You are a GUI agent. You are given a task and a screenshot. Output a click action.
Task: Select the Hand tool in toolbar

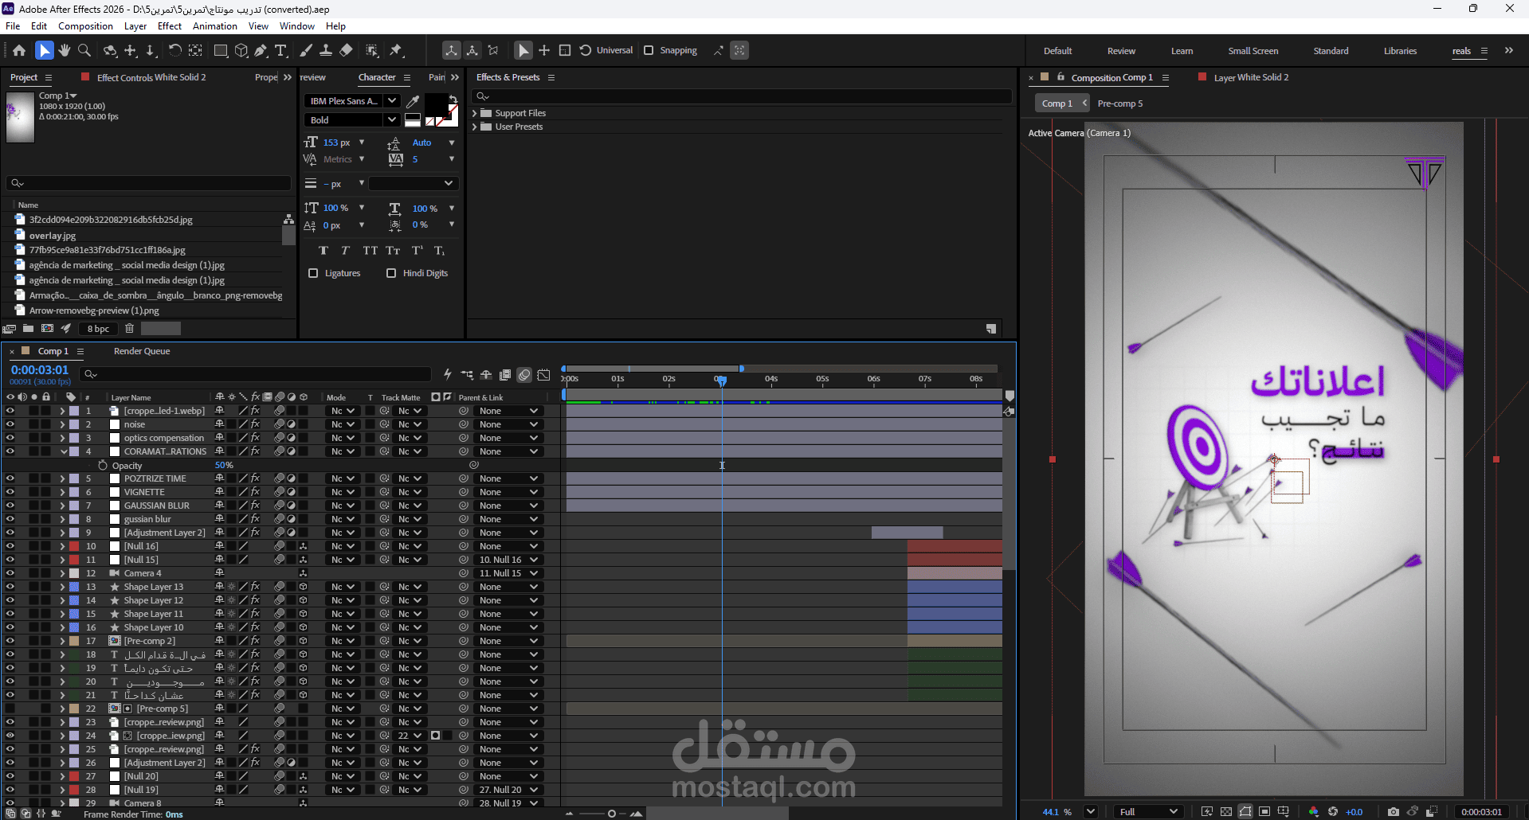pyautogui.click(x=65, y=50)
